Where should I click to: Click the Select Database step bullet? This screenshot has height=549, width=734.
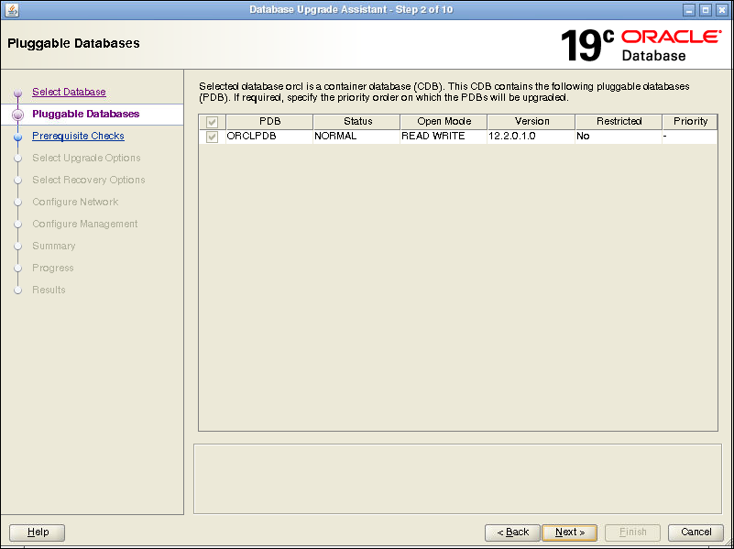pyautogui.click(x=17, y=93)
